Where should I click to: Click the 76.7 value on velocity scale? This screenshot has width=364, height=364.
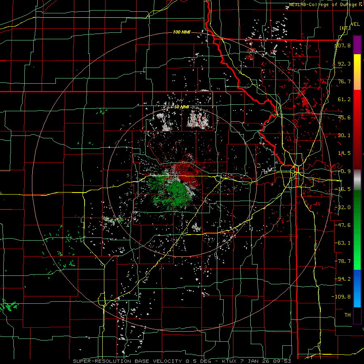click(344, 81)
